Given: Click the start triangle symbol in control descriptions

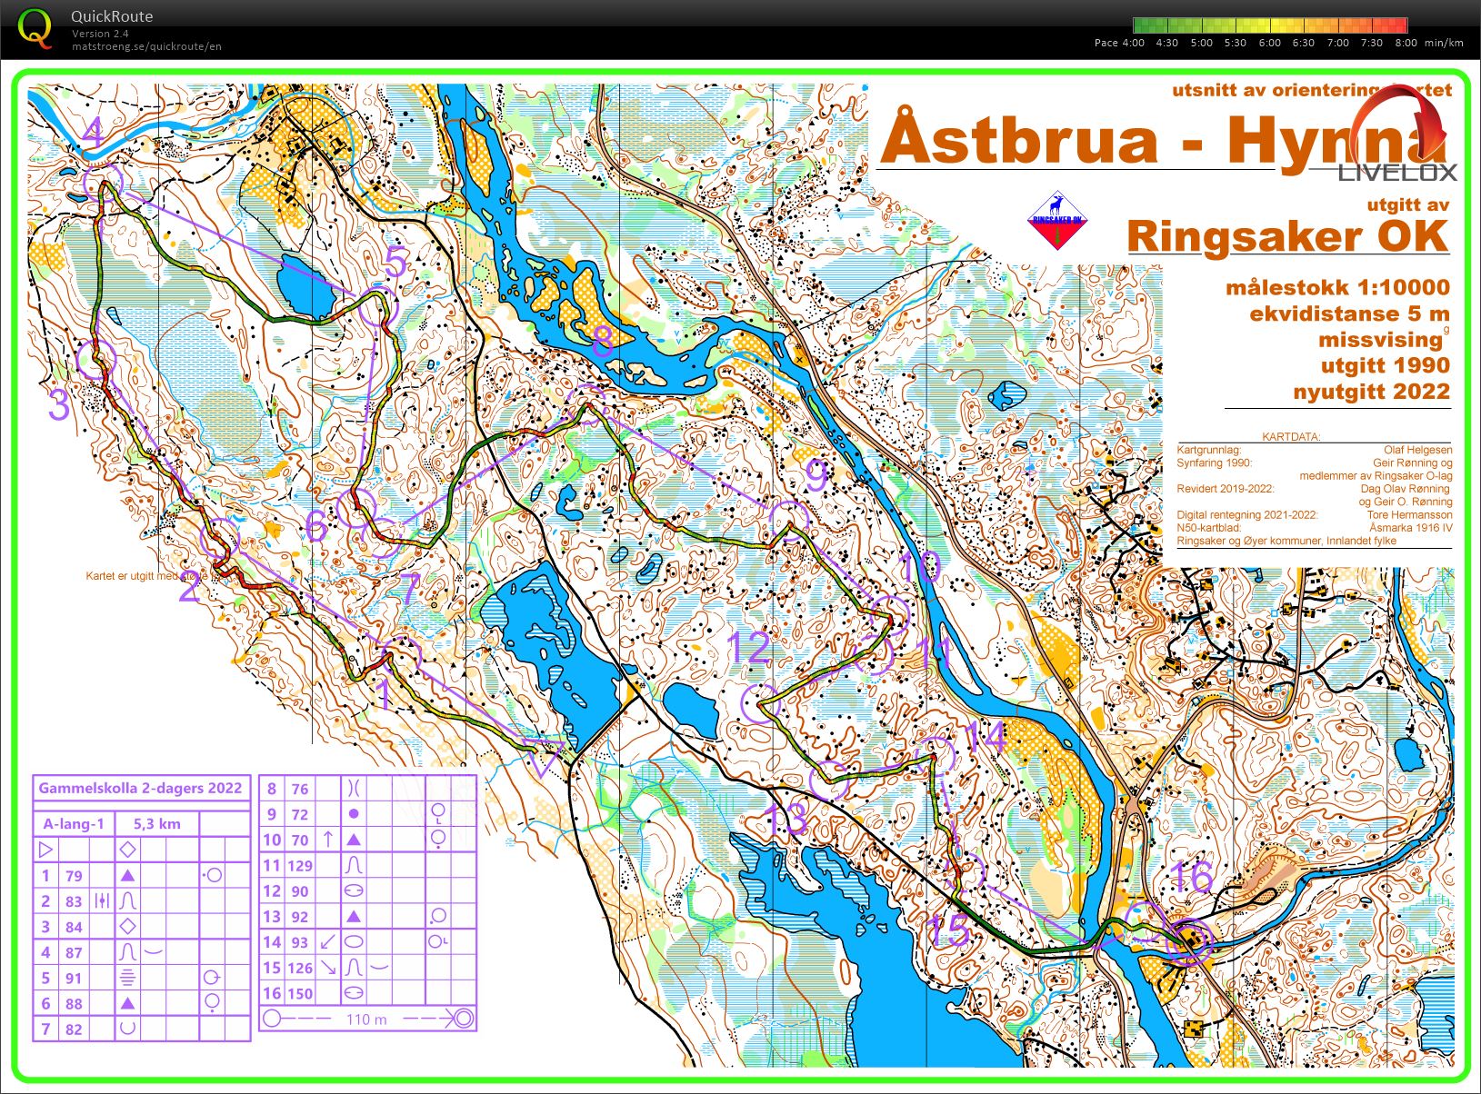Looking at the screenshot, I should [x=45, y=850].
